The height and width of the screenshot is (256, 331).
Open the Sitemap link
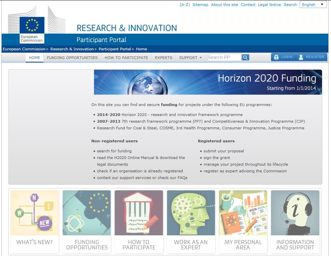click(200, 5)
